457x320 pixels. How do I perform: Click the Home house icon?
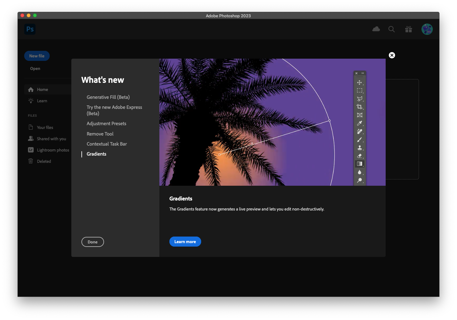pyautogui.click(x=31, y=89)
